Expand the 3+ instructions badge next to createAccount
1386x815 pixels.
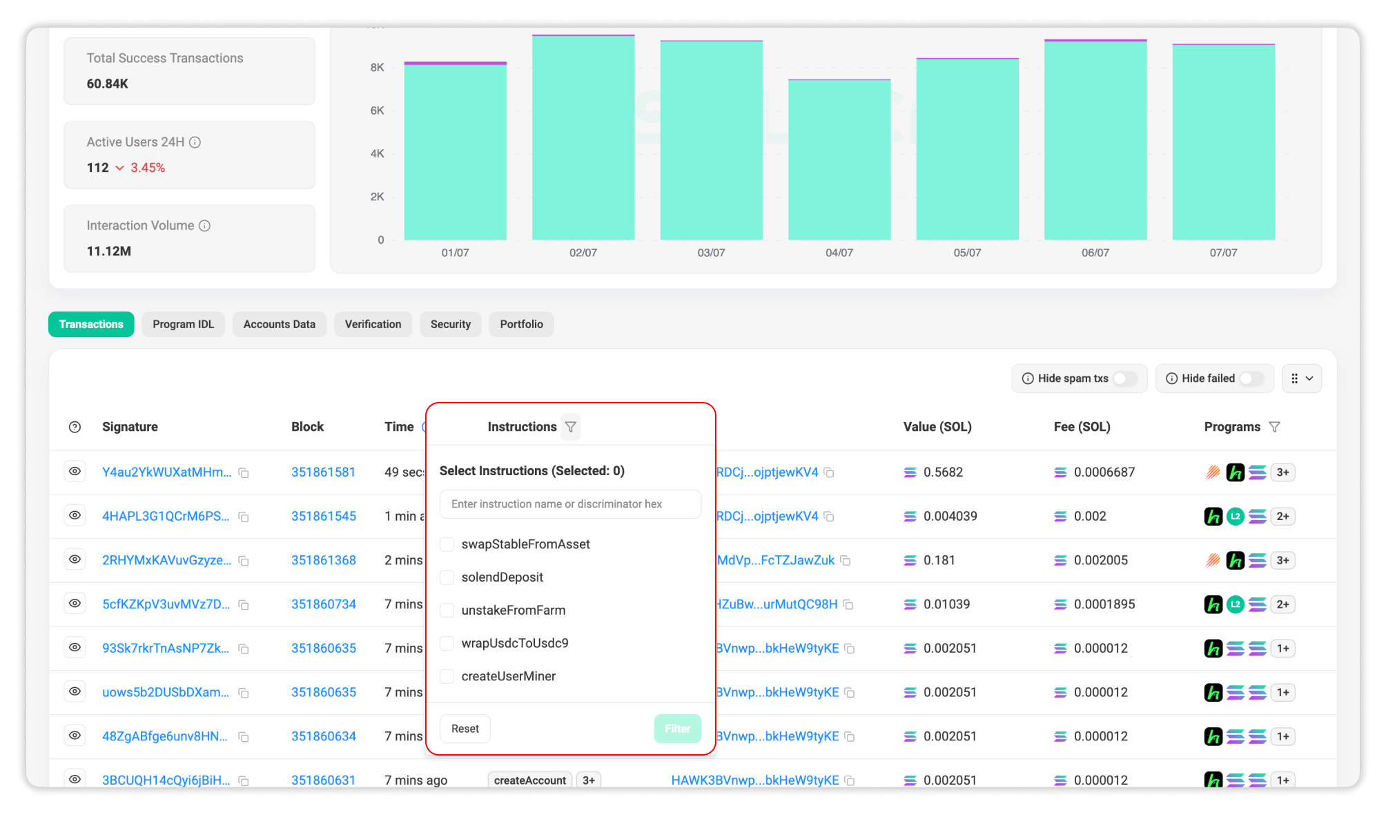(x=588, y=780)
